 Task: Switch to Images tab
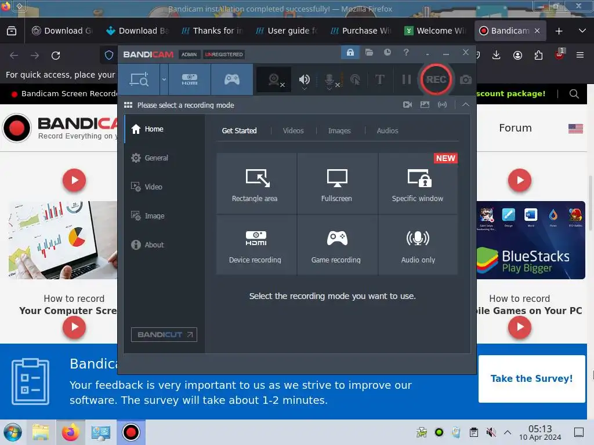point(339,130)
